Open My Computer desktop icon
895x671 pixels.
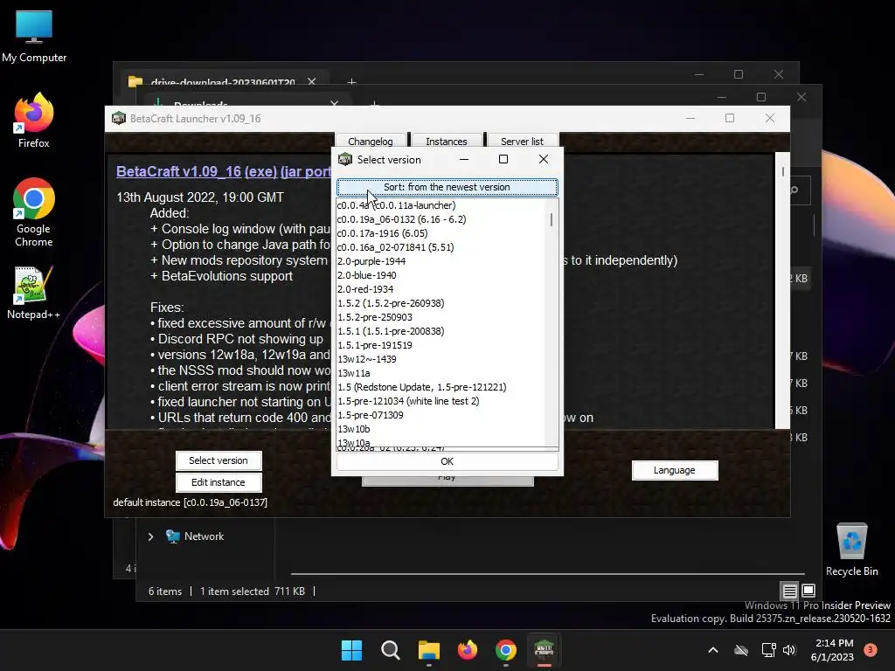tap(34, 36)
